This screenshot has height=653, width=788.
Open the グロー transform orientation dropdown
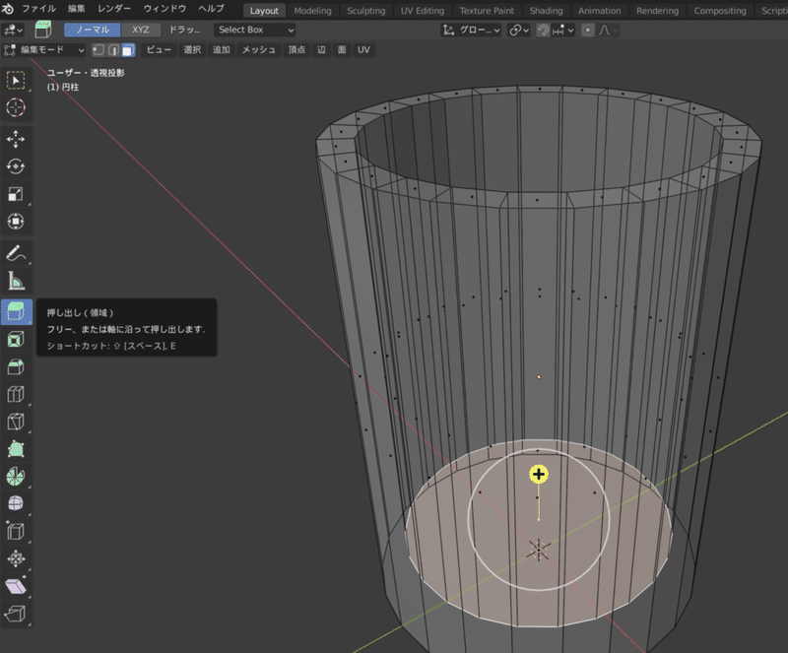pyautogui.click(x=471, y=31)
